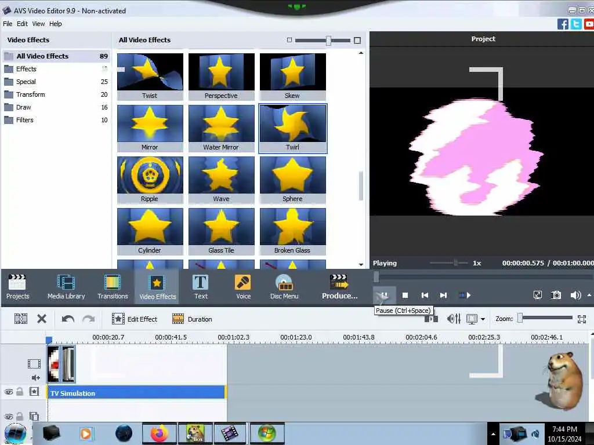The image size is (594, 445).
Task: Click the zoom-to-fit timeline icon
Action: tap(582, 319)
